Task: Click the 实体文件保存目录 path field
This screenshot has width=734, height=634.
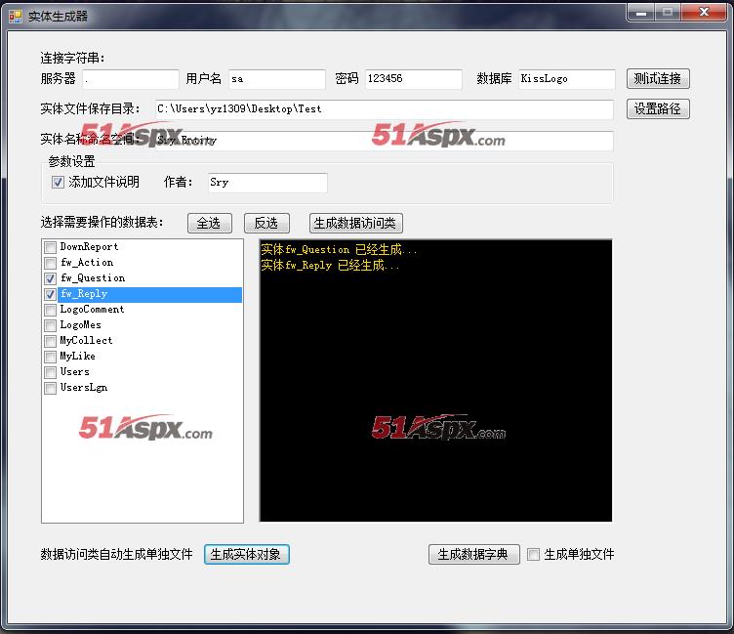Action: (384, 109)
